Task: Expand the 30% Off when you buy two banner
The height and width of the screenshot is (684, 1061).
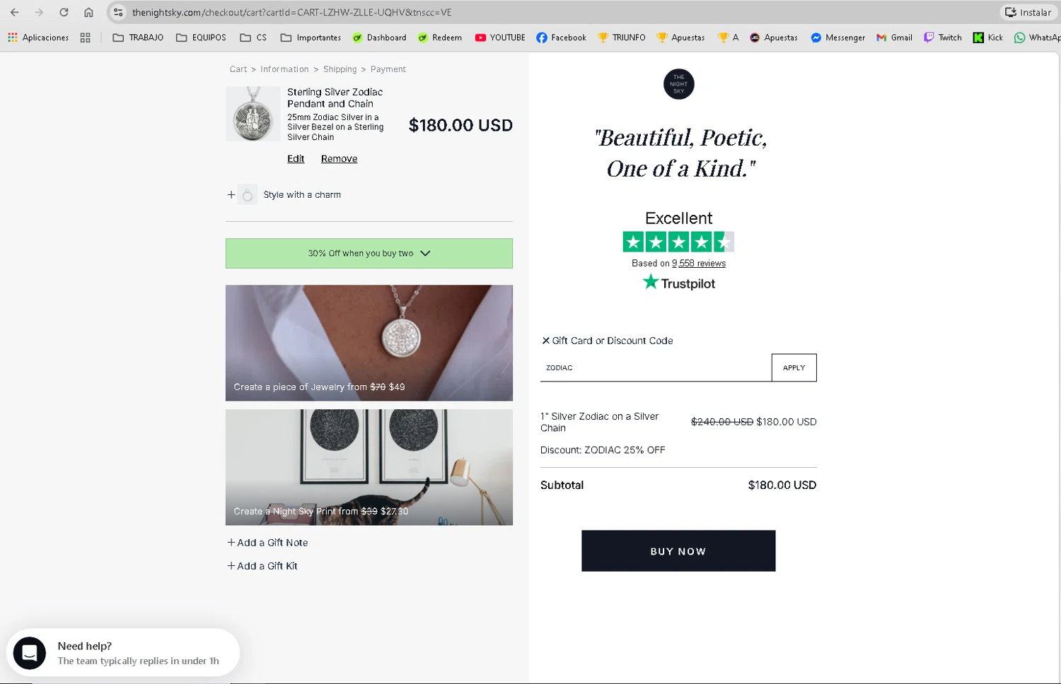Action: point(369,253)
